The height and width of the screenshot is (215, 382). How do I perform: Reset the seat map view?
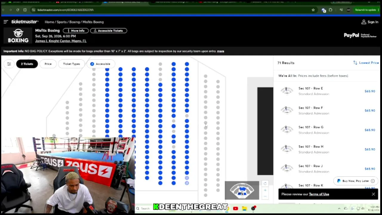tap(265, 183)
